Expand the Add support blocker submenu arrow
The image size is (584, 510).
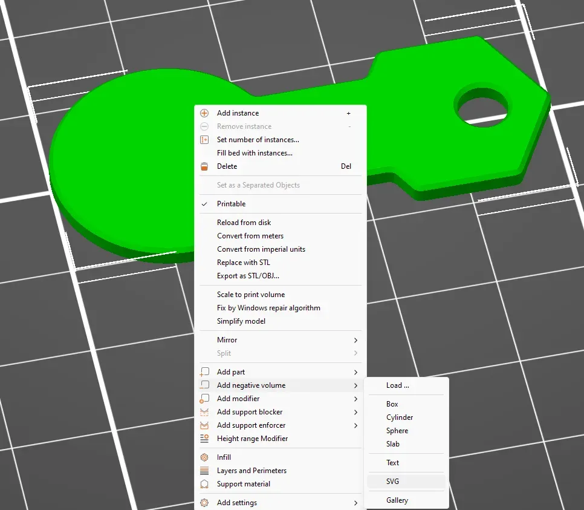point(355,412)
